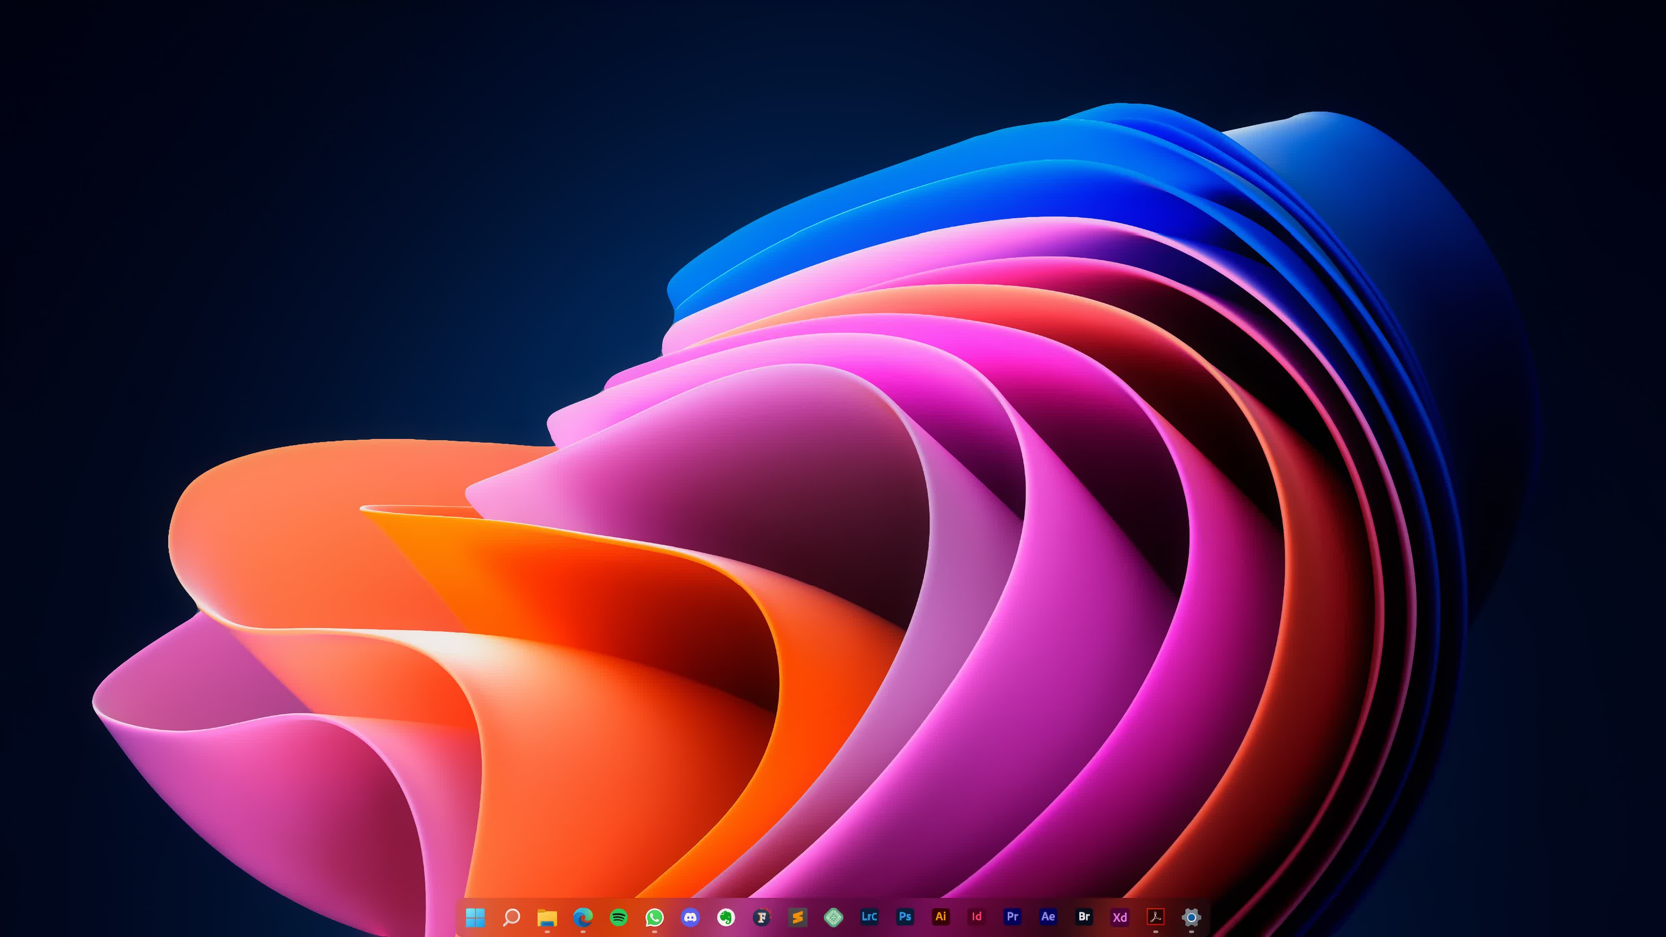Open Adobe XD from taskbar
Viewport: 1666px width, 937px height.
1120,916
